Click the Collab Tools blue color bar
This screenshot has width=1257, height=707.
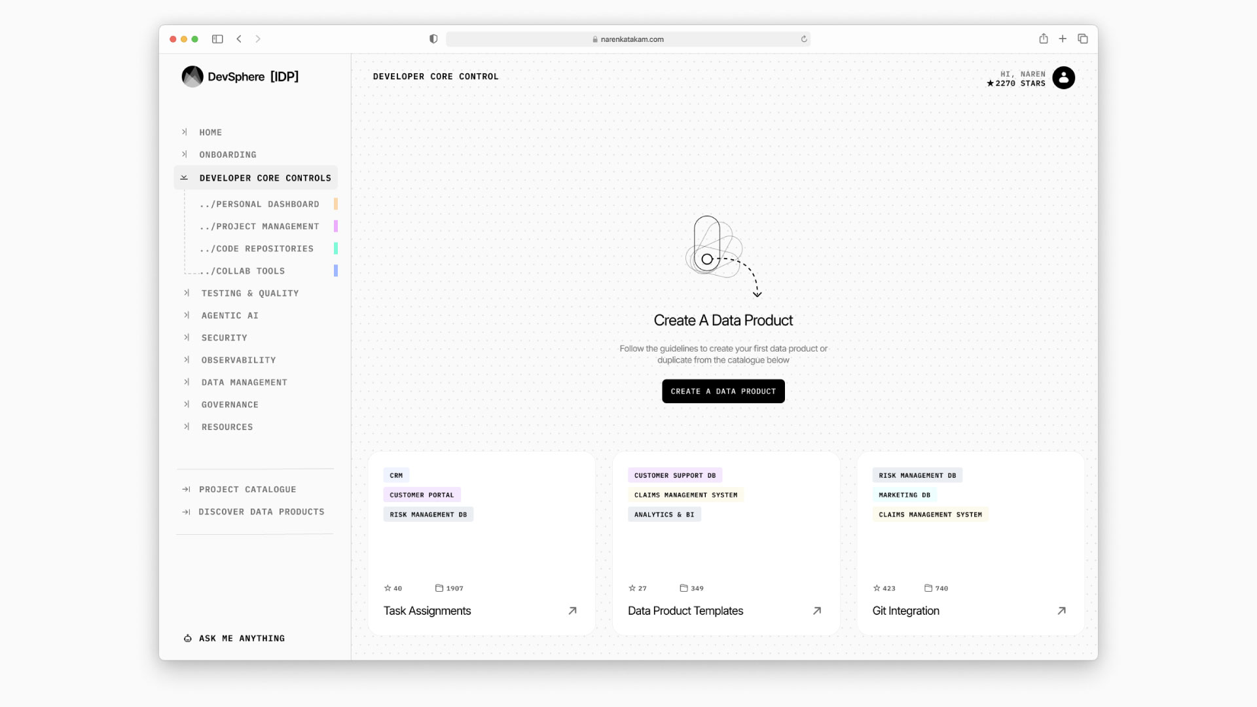[336, 270]
